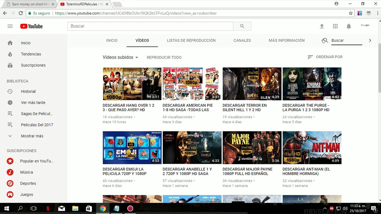Open LISTAS DE REPRODUCCIÓN tab
The height and width of the screenshot is (214, 381).
(x=191, y=40)
